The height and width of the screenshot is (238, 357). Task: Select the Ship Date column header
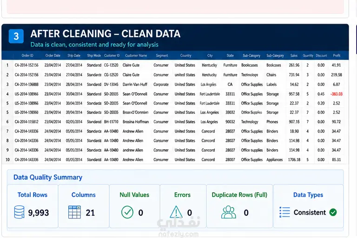tap(74, 55)
